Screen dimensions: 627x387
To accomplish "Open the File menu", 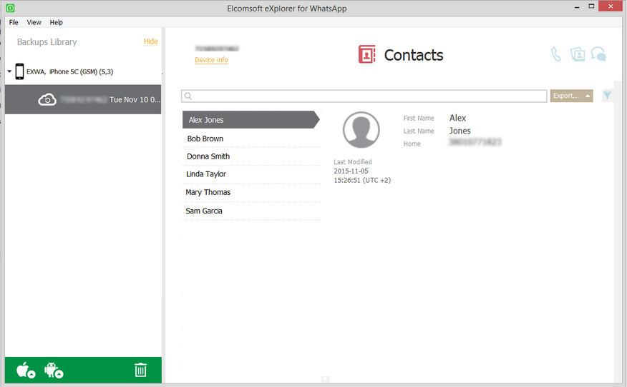I will pos(14,22).
